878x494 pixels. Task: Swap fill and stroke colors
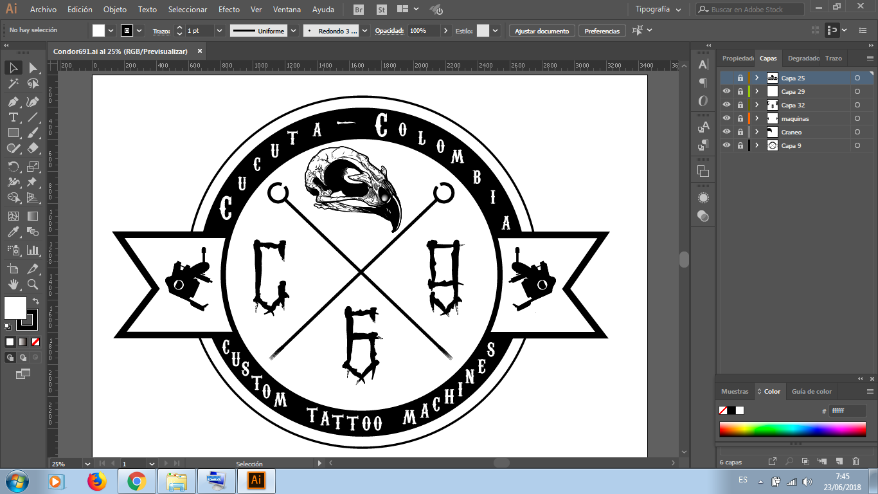pyautogui.click(x=36, y=300)
